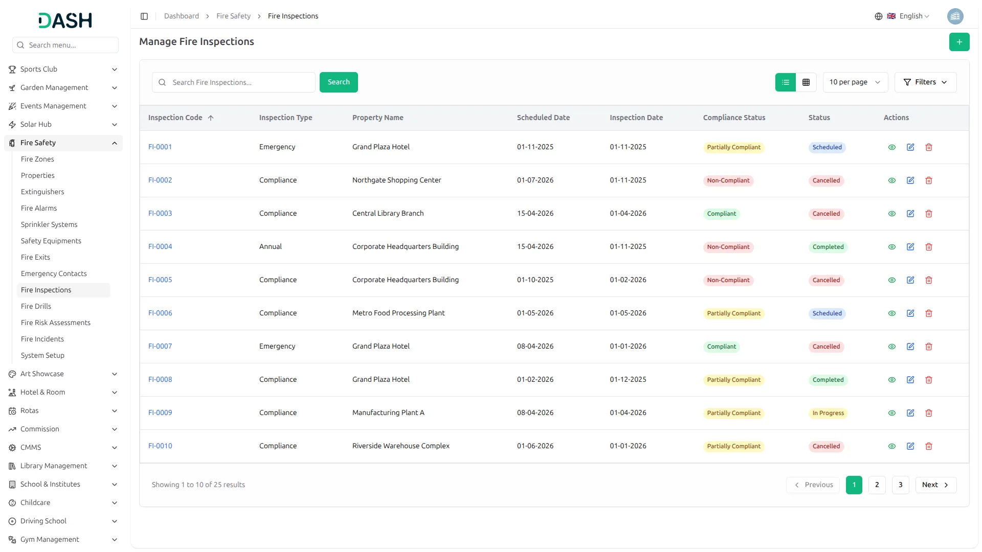Viewport: 982px width, 552px height.
Task: Click the globe language icon
Action: [x=878, y=16]
